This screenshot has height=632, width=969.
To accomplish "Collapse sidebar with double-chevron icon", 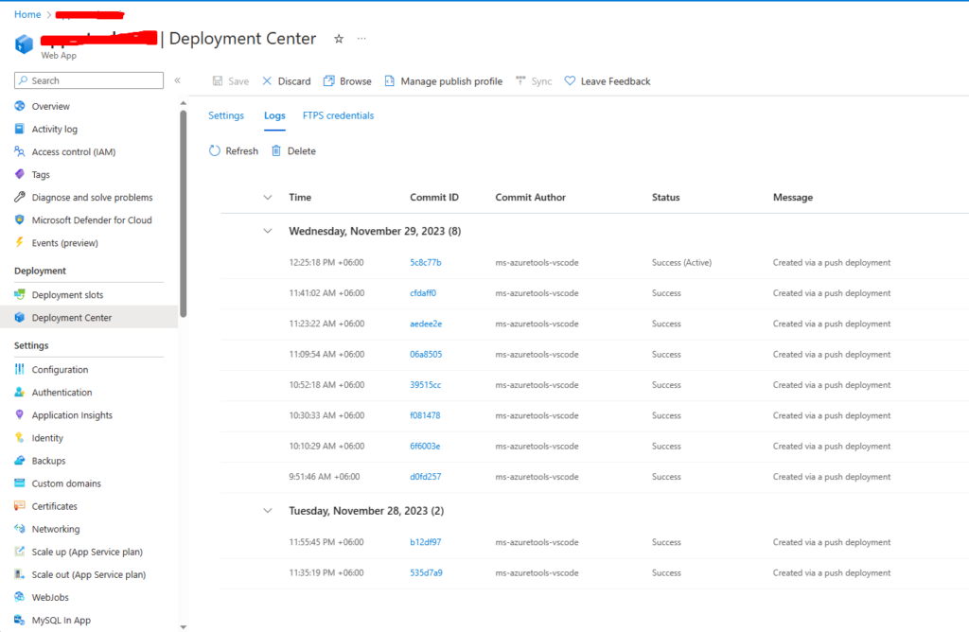I will pos(177,80).
